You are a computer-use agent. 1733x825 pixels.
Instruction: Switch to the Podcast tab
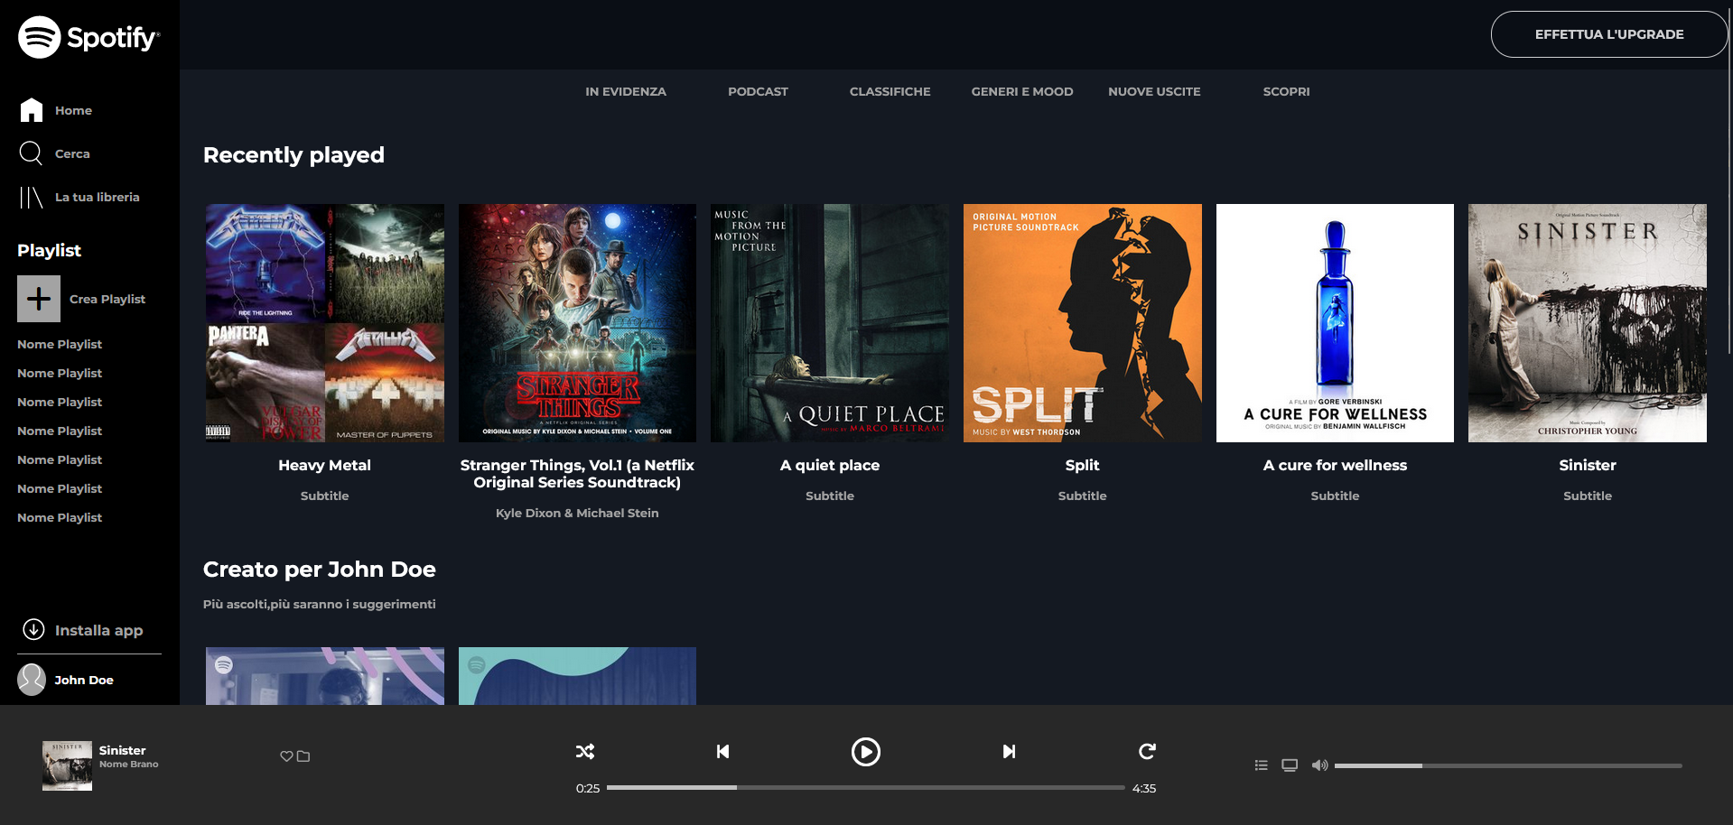pos(758,91)
